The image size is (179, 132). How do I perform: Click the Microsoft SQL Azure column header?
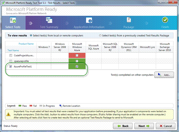click(x=94, y=47)
